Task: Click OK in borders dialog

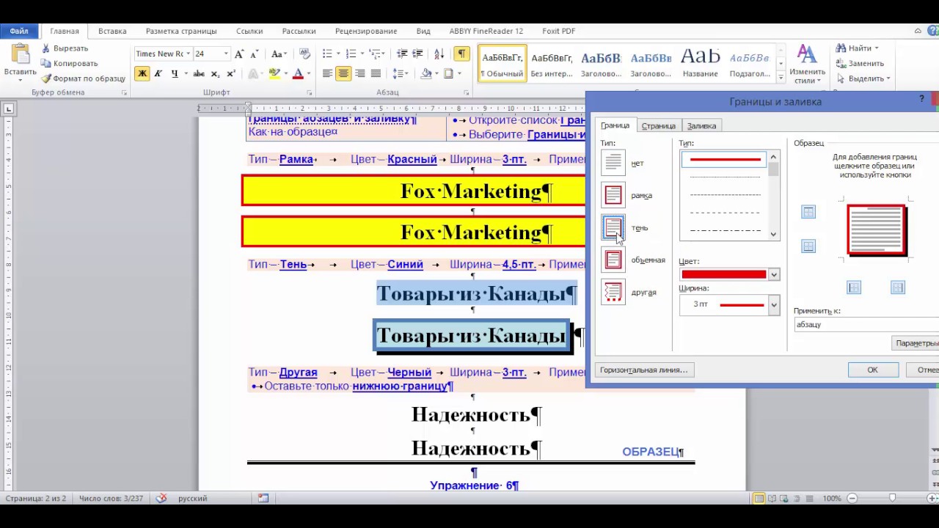Action: pos(873,370)
